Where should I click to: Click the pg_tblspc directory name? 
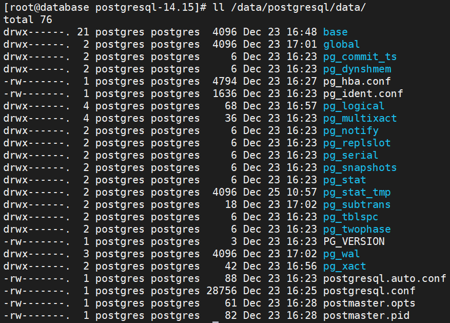pos(350,217)
